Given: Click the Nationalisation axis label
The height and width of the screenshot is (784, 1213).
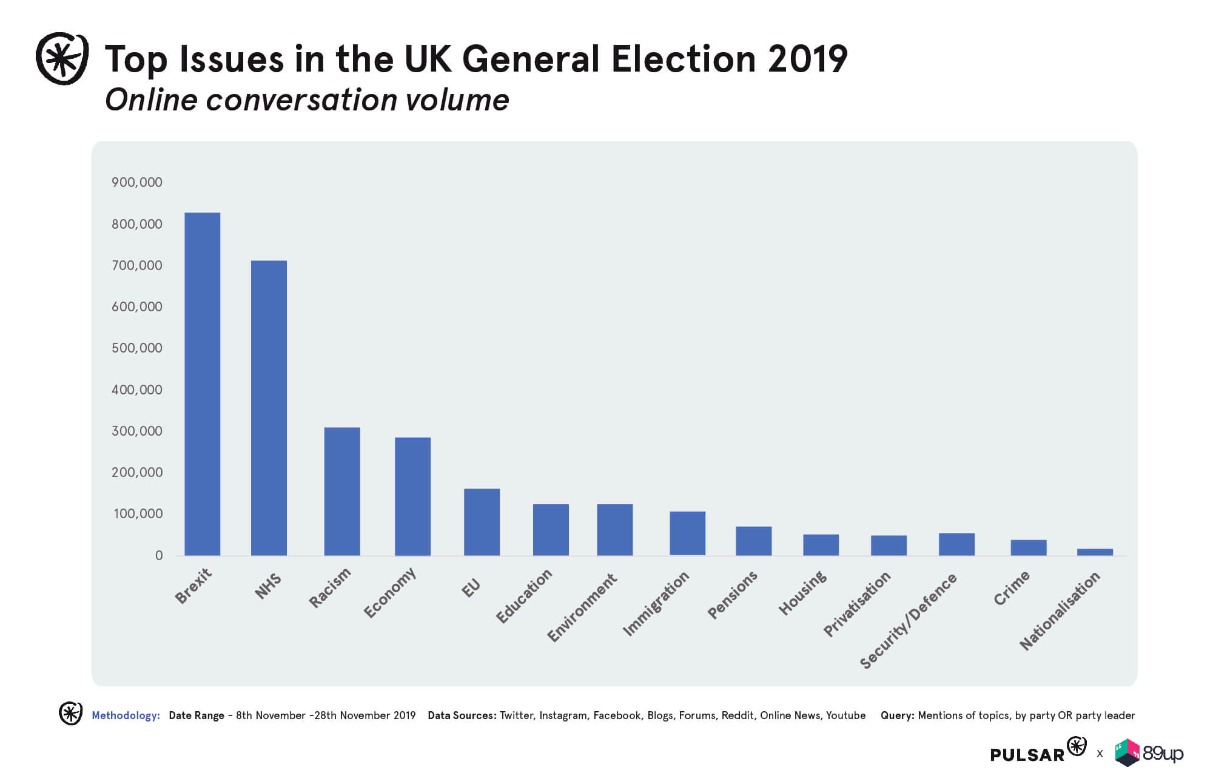Looking at the screenshot, I should (1060, 610).
